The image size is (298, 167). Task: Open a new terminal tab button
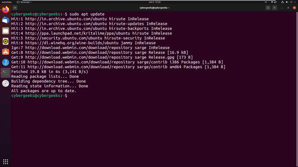[x=15, y=8]
